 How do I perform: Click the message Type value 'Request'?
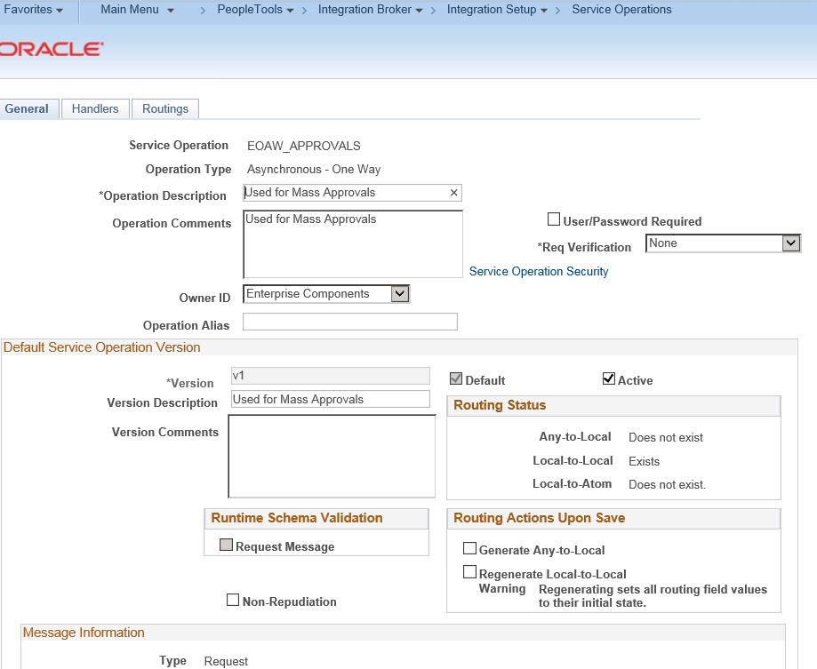click(226, 661)
